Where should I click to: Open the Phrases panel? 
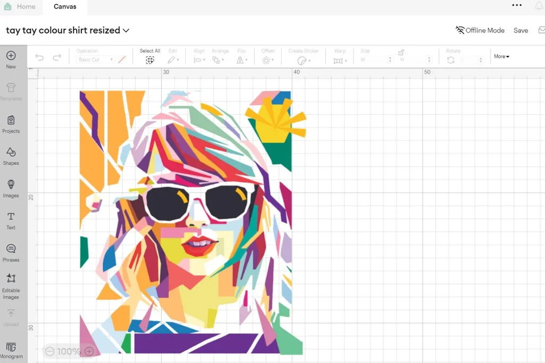point(11,252)
